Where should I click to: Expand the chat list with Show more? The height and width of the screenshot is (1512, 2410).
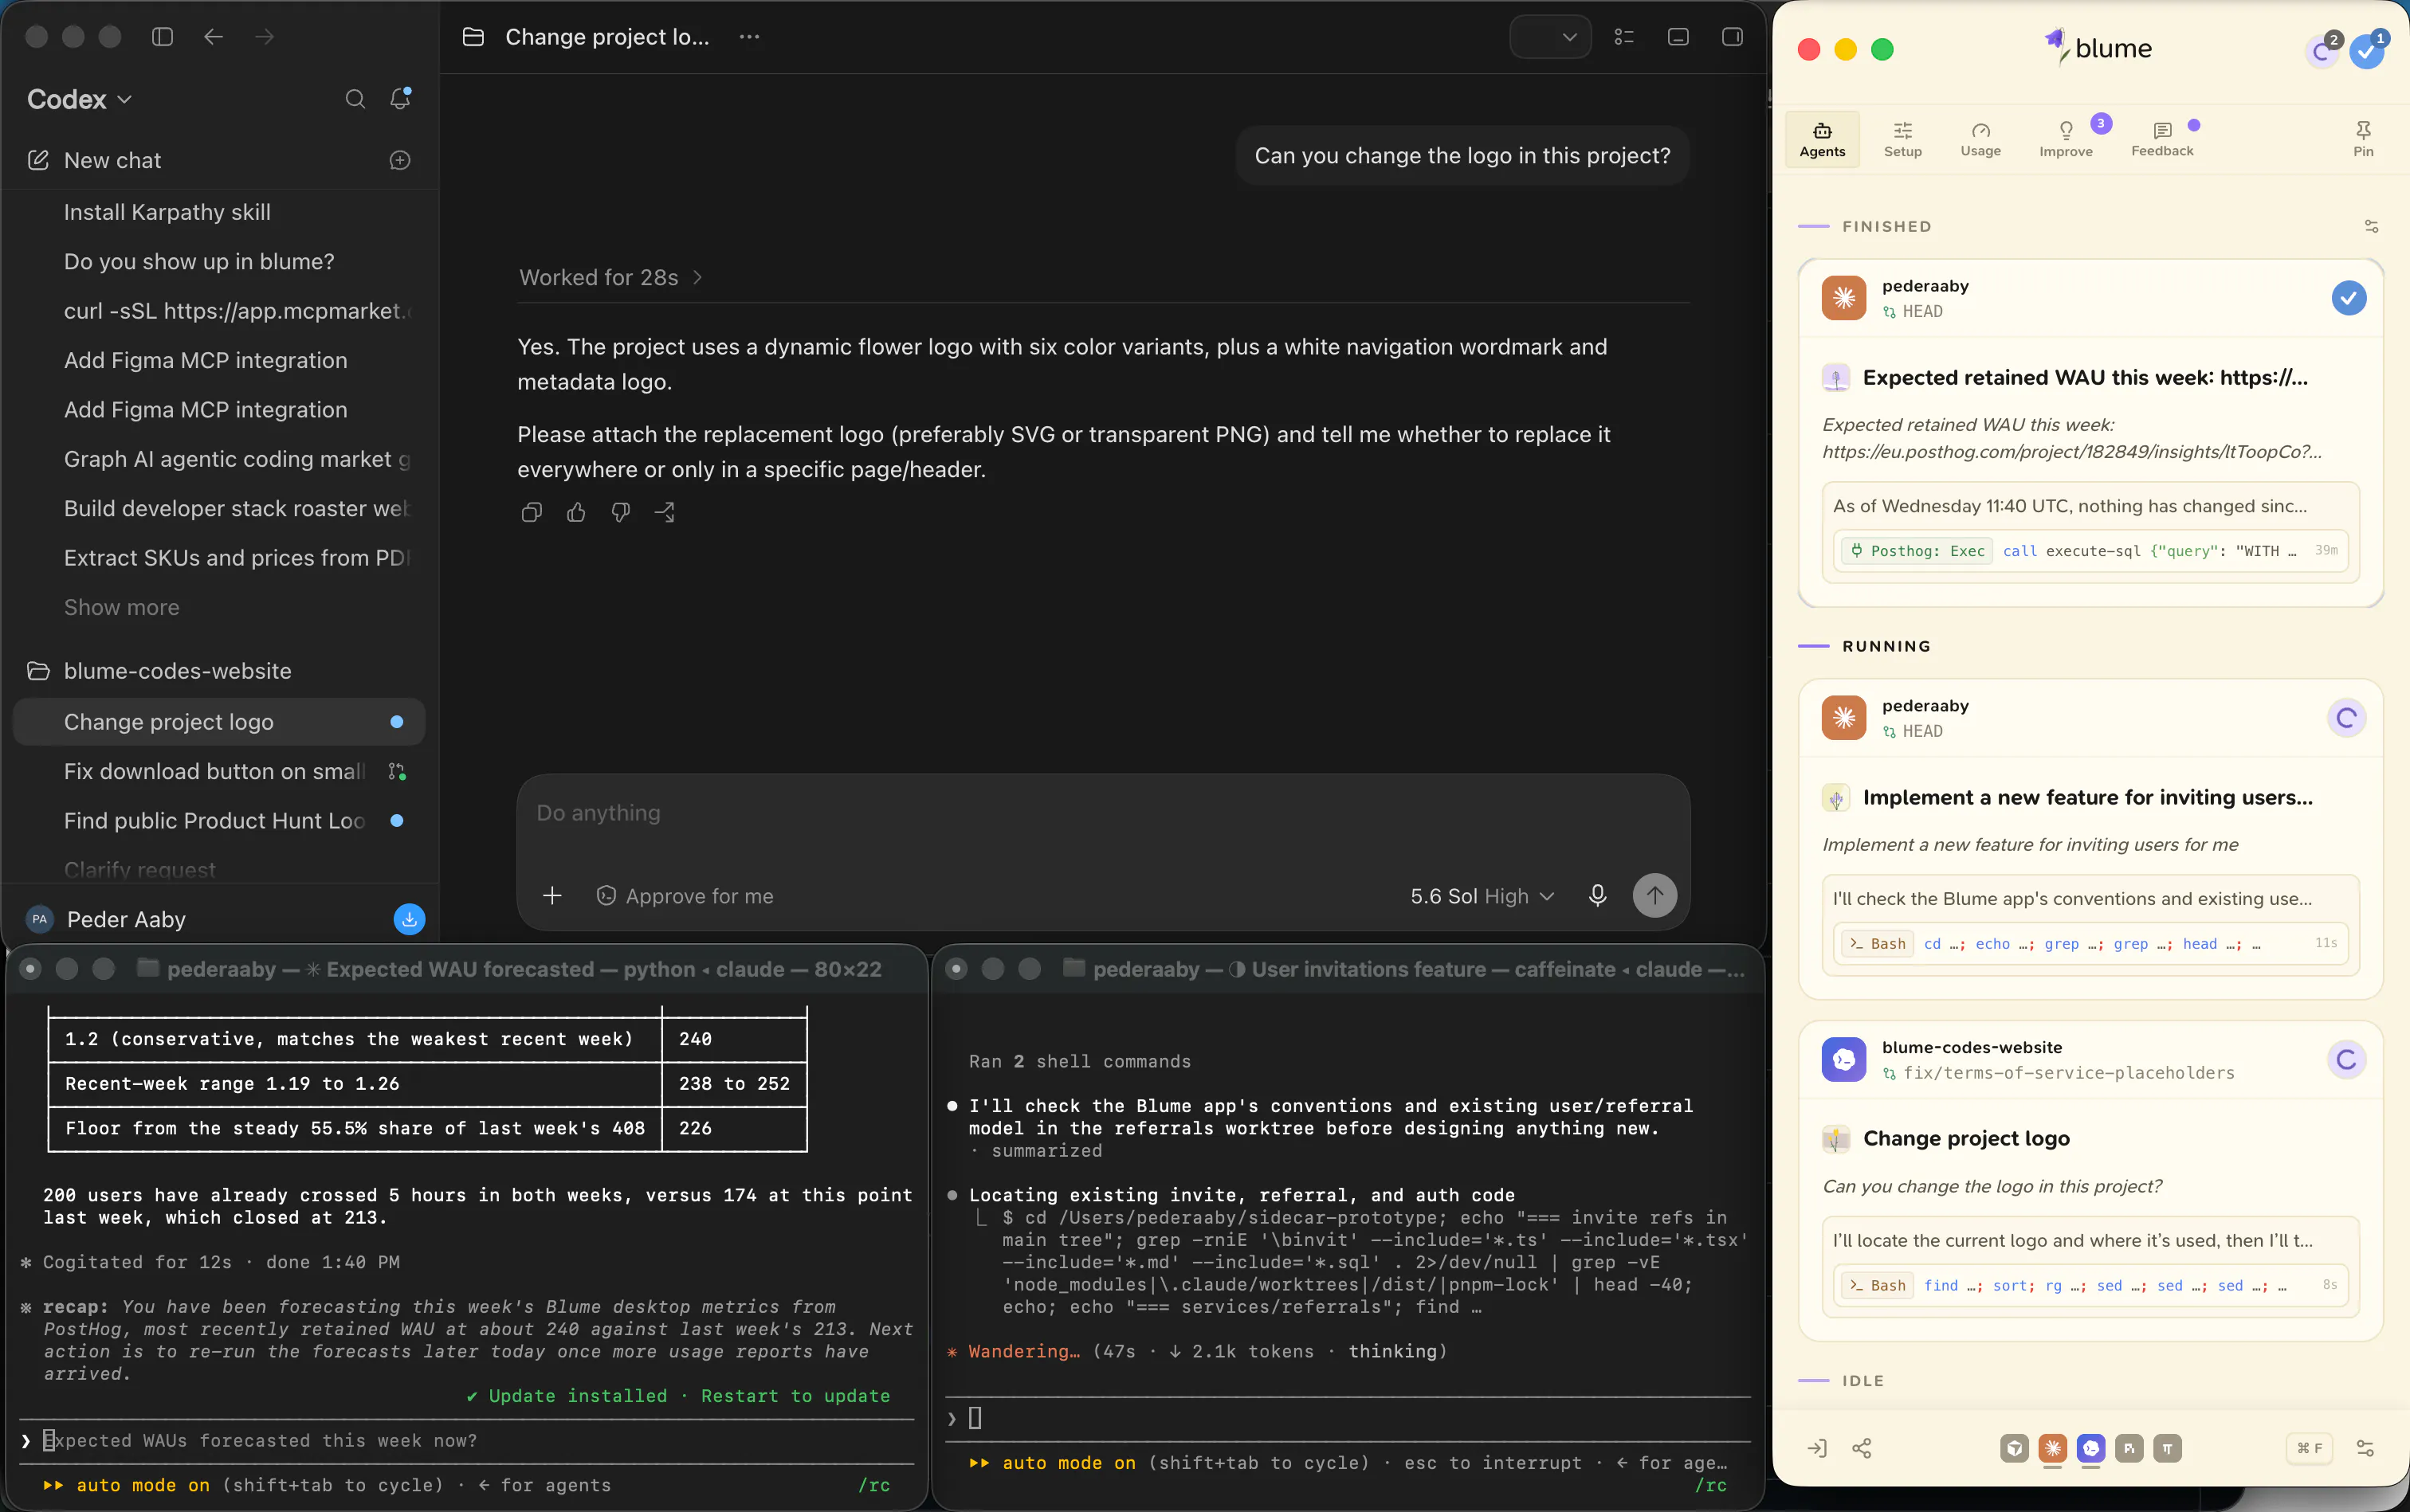(122, 607)
